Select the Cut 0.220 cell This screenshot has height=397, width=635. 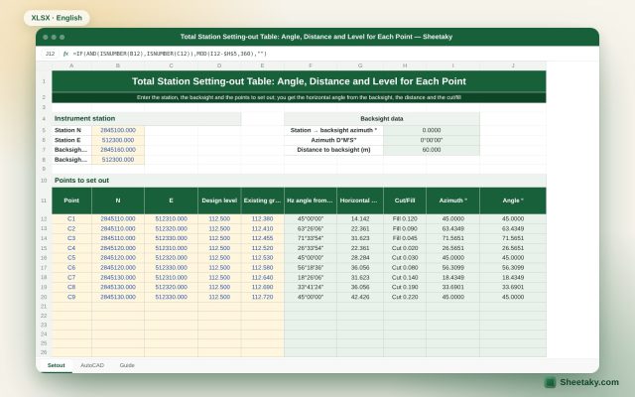405,297
